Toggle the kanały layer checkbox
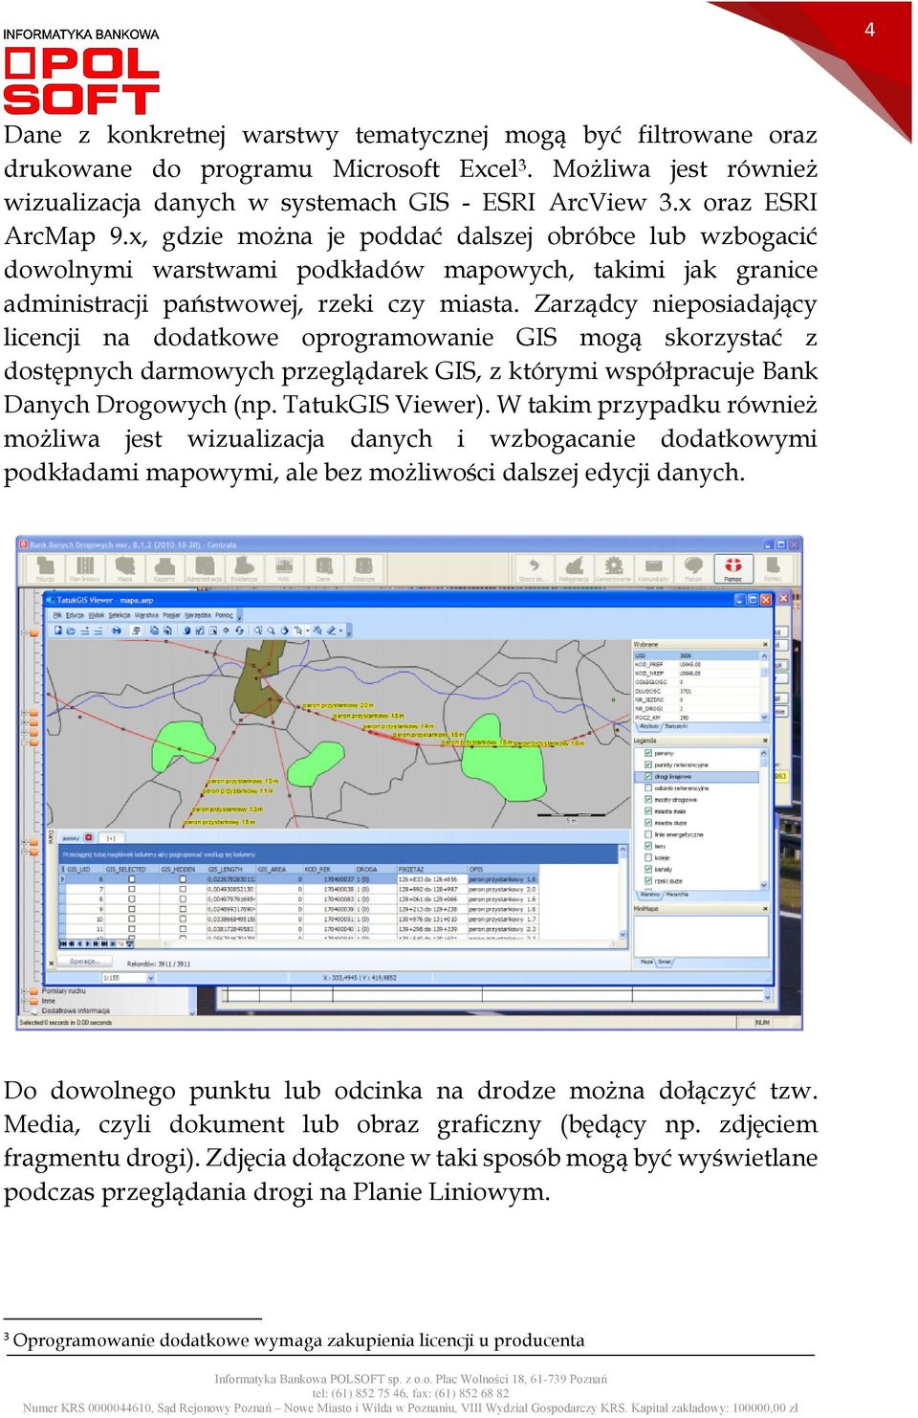Screen dimensions: 918x1418 click(648, 869)
